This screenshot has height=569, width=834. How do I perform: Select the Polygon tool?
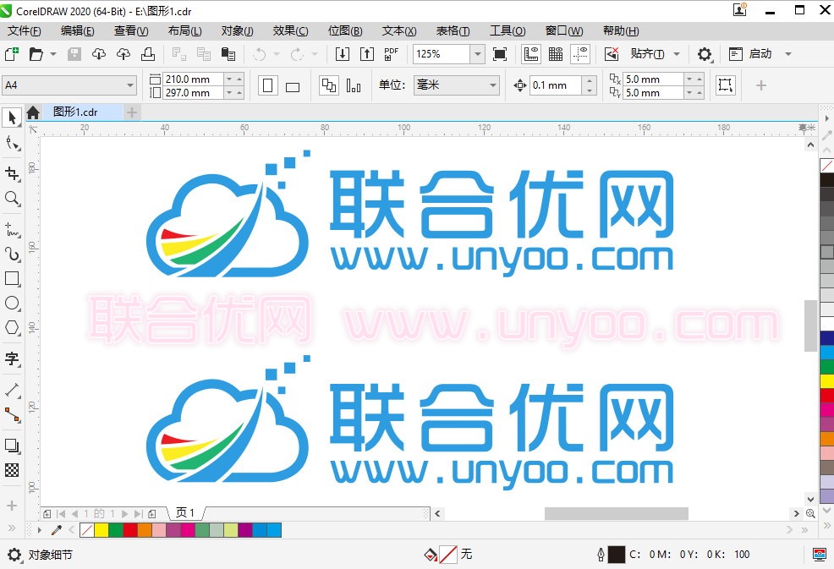[12, 327]
